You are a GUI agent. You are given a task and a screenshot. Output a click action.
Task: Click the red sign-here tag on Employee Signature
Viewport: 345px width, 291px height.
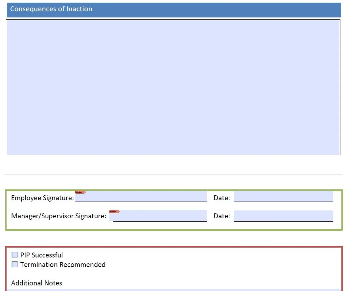(x=80, y=192)
